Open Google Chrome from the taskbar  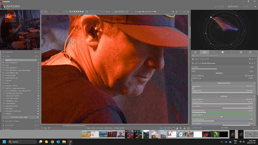(52, 142)
